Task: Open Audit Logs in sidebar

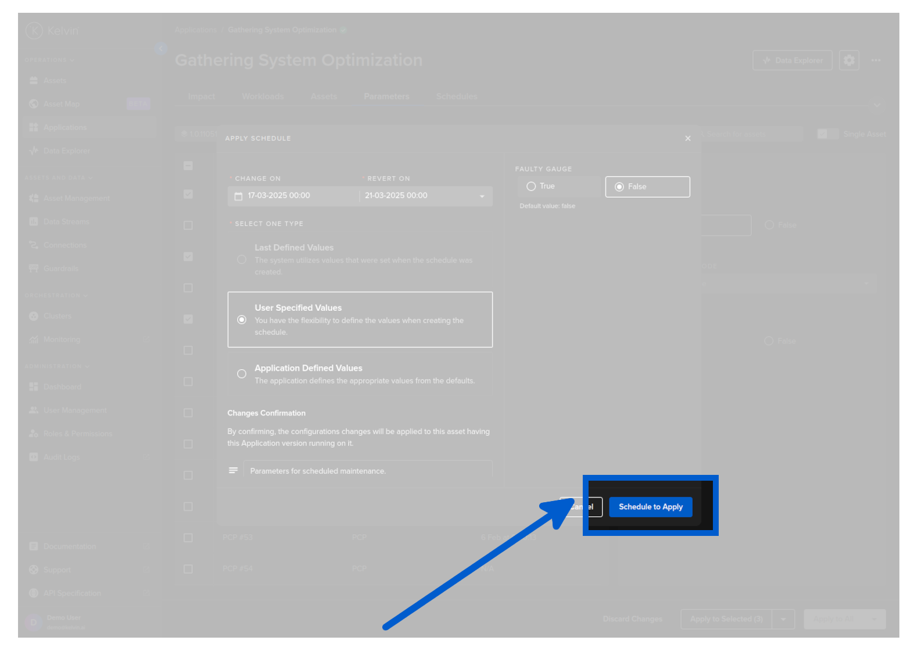Action: [62, 457]
